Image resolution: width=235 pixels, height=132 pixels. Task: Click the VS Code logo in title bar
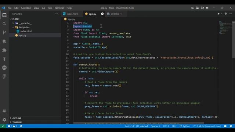pos(3,8)
